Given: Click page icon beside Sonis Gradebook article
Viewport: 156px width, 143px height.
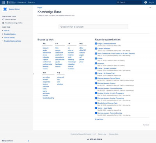Looking at the screenshot, I should 96,53.
